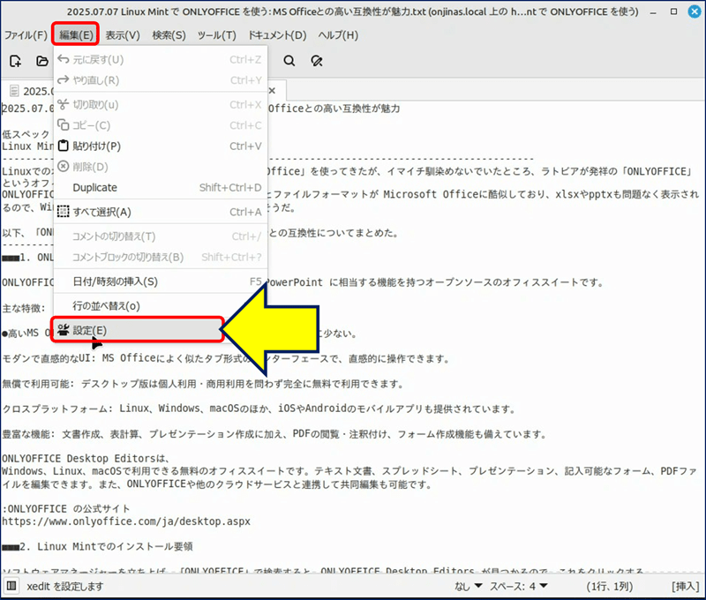Click the open file toolbar icon
706x600 pixels.
41,61
